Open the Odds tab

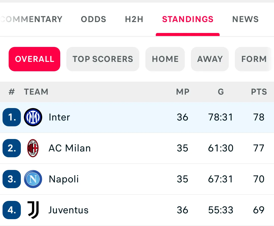pyautogui.click(x=94, y=19)
